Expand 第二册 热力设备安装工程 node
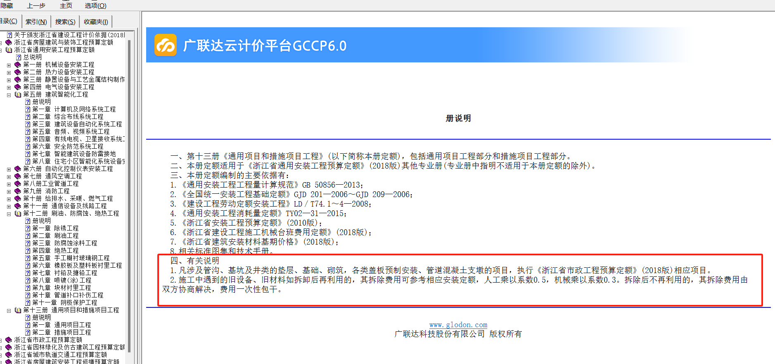 (x=9, y=72)
